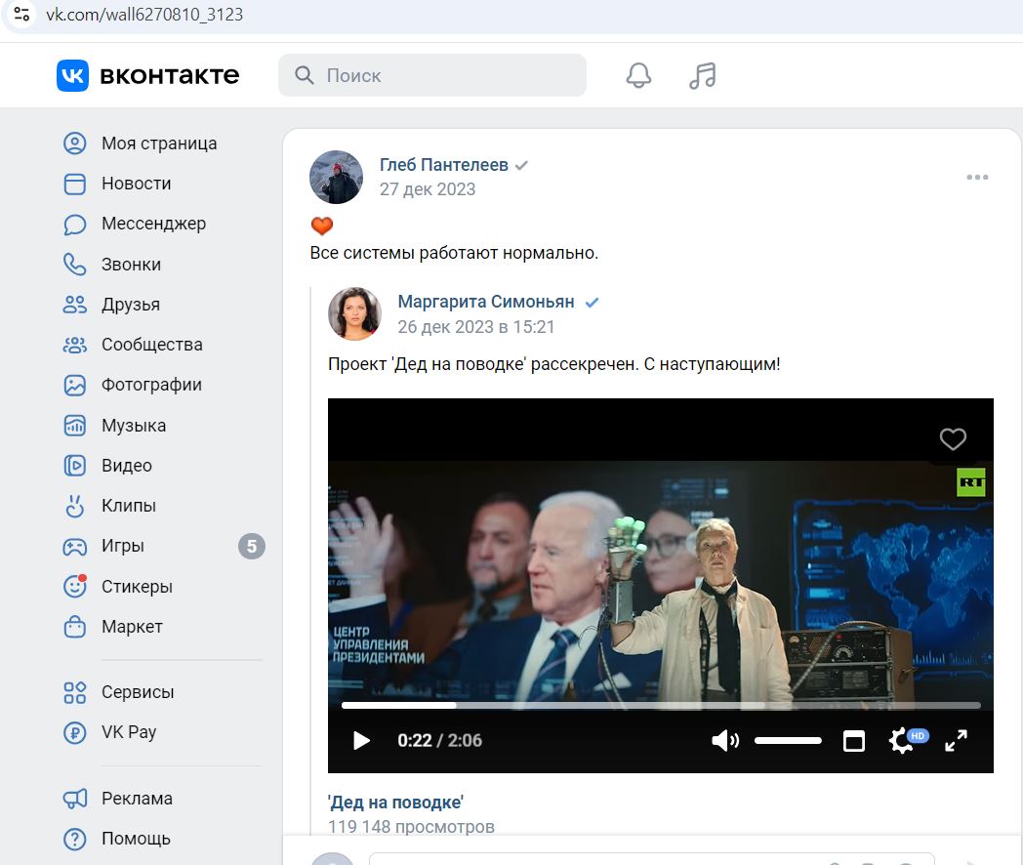Click the RT logo on video

coord(971,482)
